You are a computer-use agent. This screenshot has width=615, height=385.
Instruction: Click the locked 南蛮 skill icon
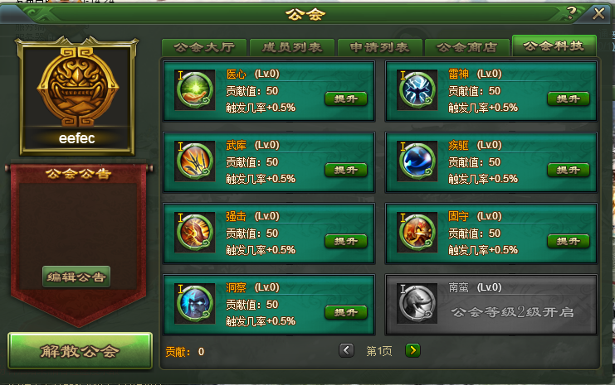[417, 304]
